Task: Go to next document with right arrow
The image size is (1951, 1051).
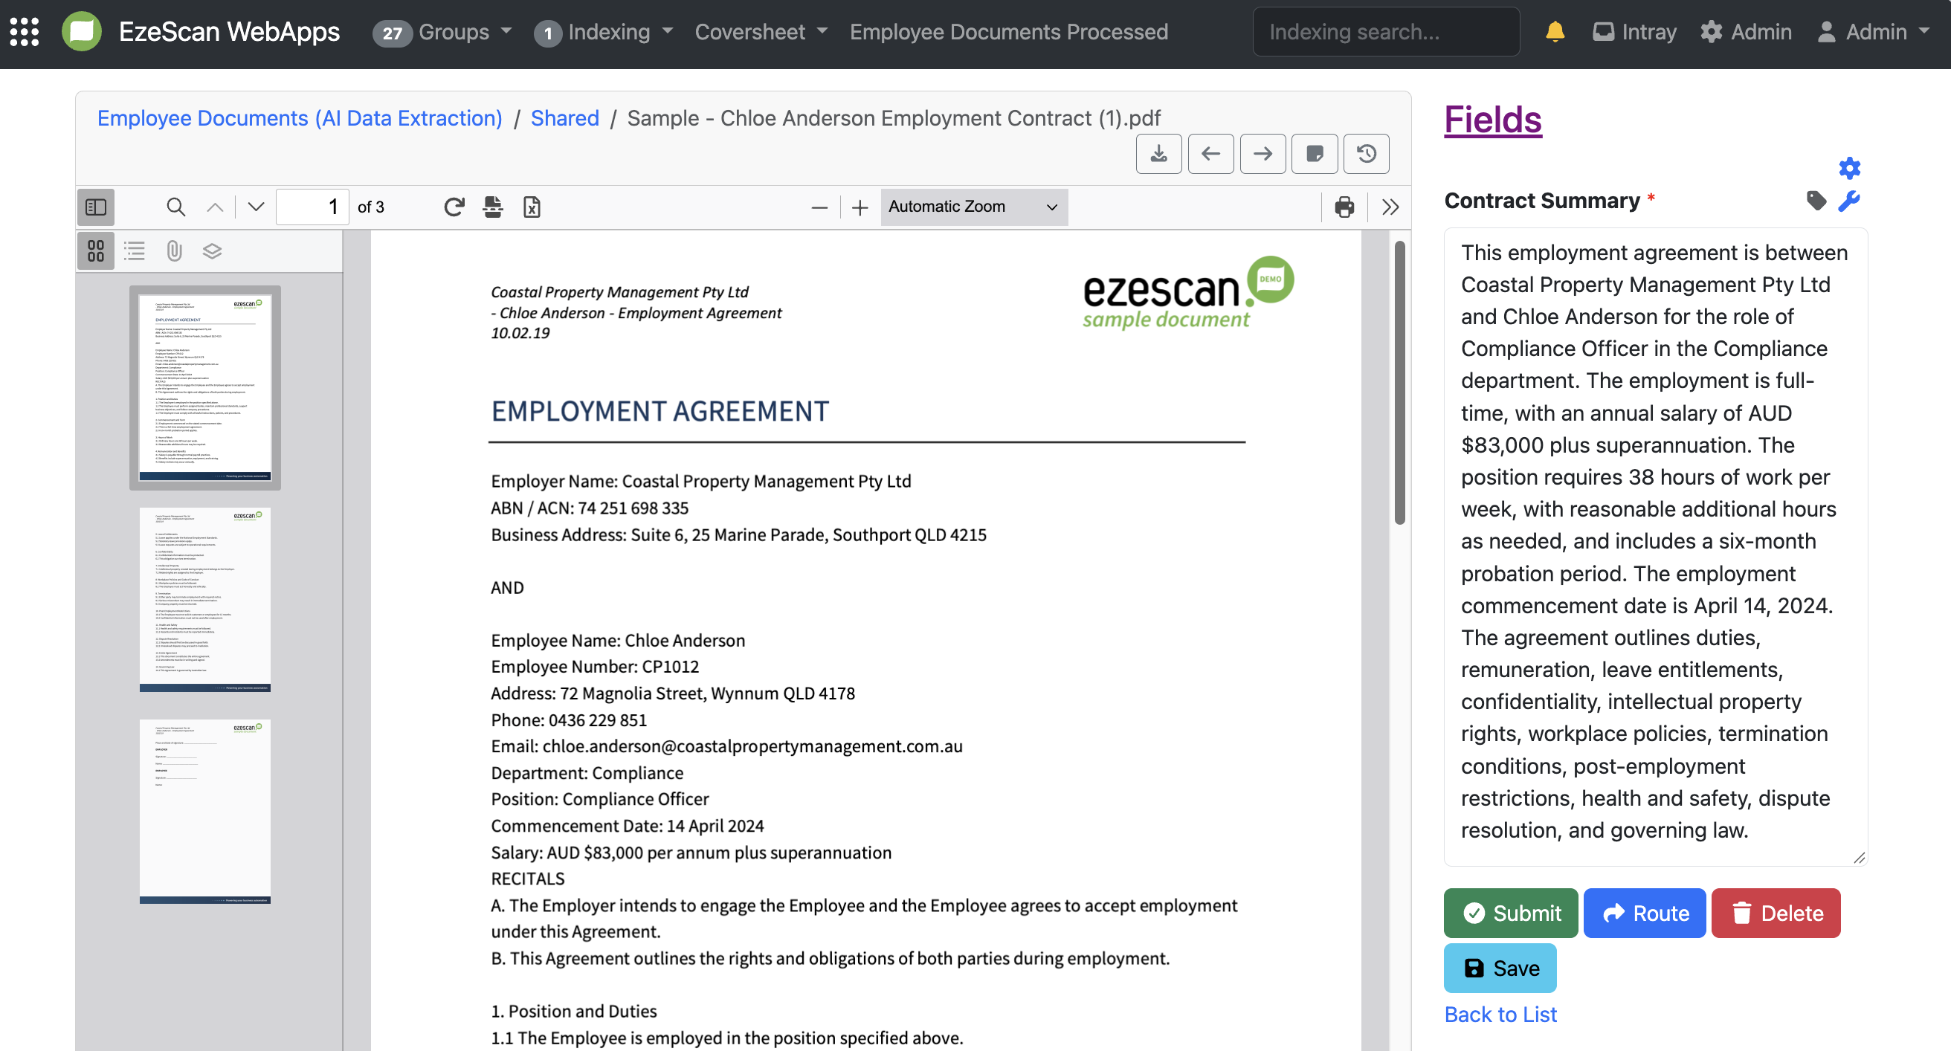Action: point(1262,154)
